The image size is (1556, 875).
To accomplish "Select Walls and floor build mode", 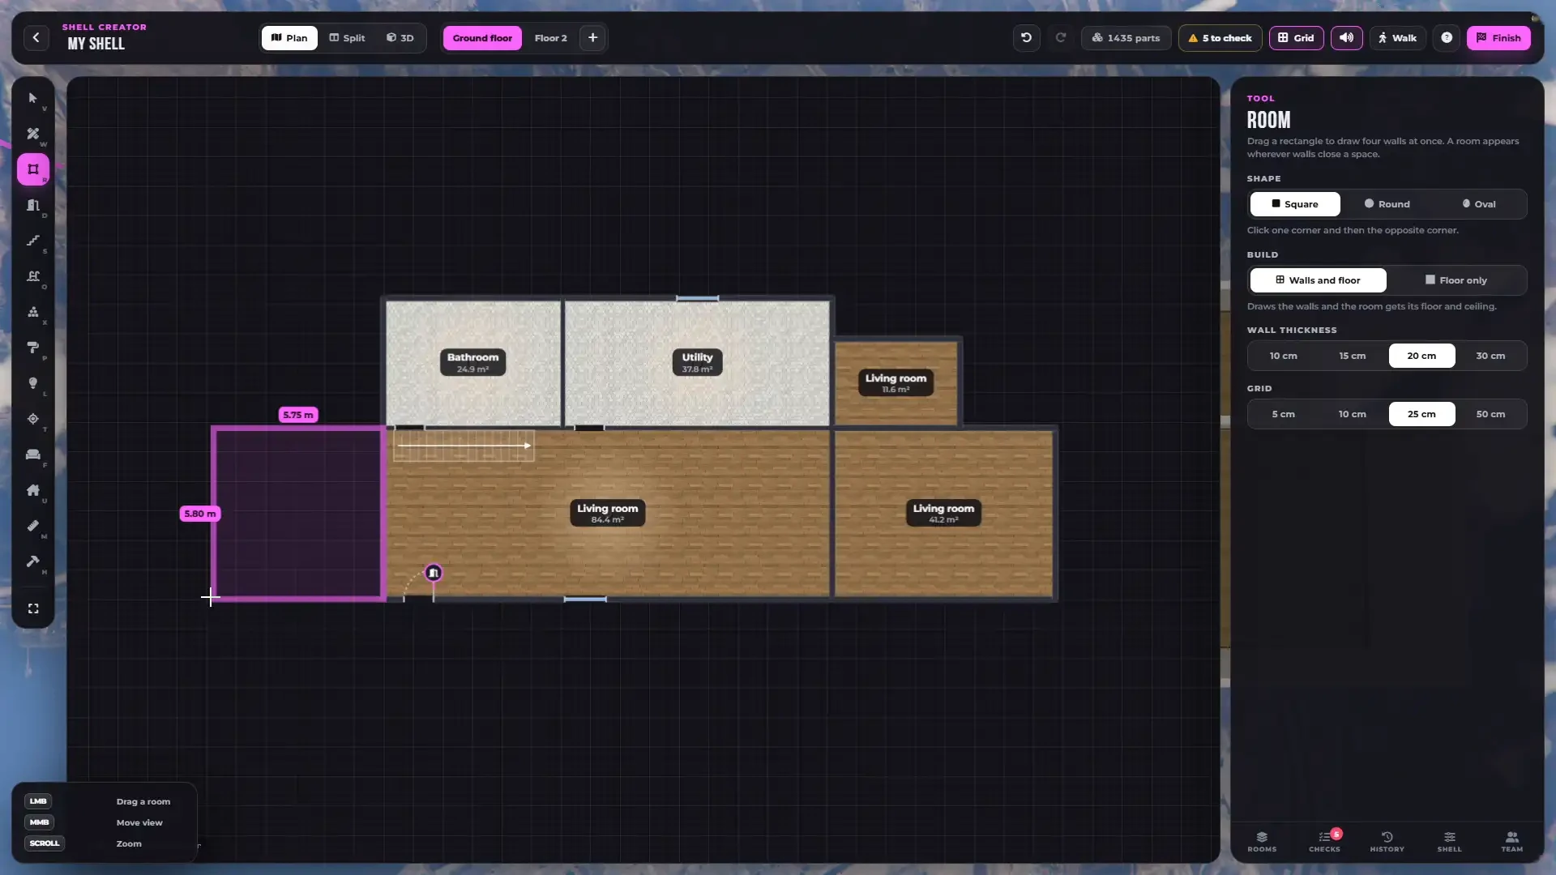I will 1318,280.
